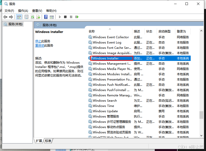The height and width of the screenshot is (151, 206).
Task: Click the Back arrow toolbar icon
Action: (5, 17)
